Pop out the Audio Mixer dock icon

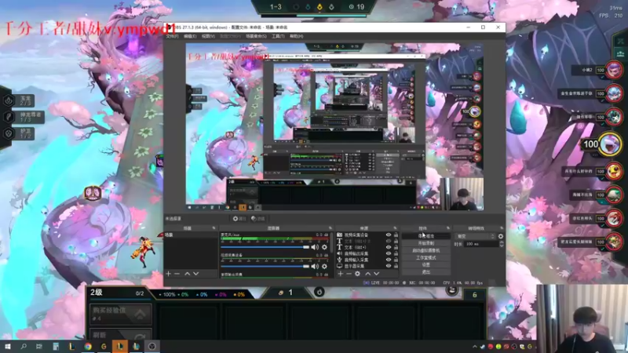pyautogui.click(x=330, y=228)
